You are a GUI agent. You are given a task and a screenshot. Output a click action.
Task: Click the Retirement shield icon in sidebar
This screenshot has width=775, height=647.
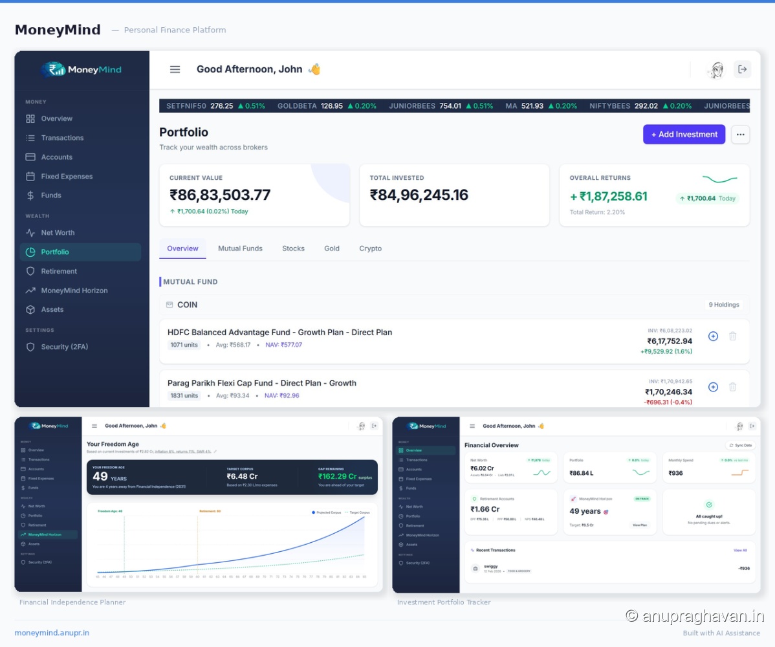coord(30,271)
